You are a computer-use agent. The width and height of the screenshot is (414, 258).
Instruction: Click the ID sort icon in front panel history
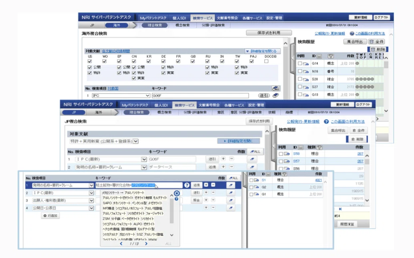click(x=268, y=174)
